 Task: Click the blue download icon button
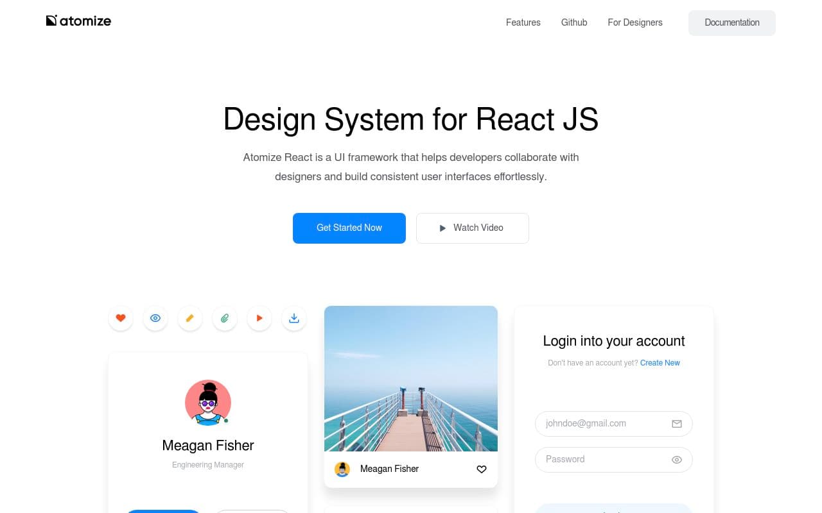point(294,318)
